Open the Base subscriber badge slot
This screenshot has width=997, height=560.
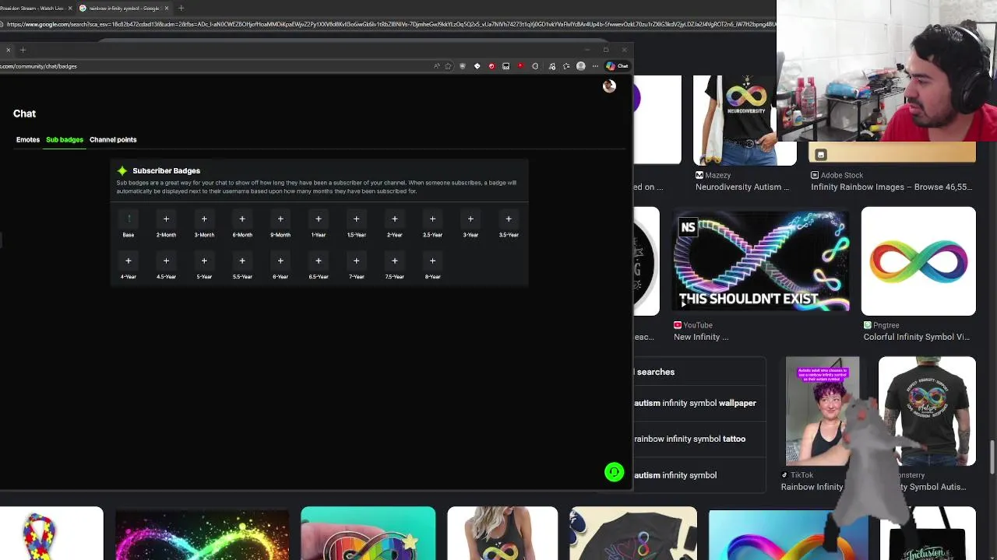129,219
